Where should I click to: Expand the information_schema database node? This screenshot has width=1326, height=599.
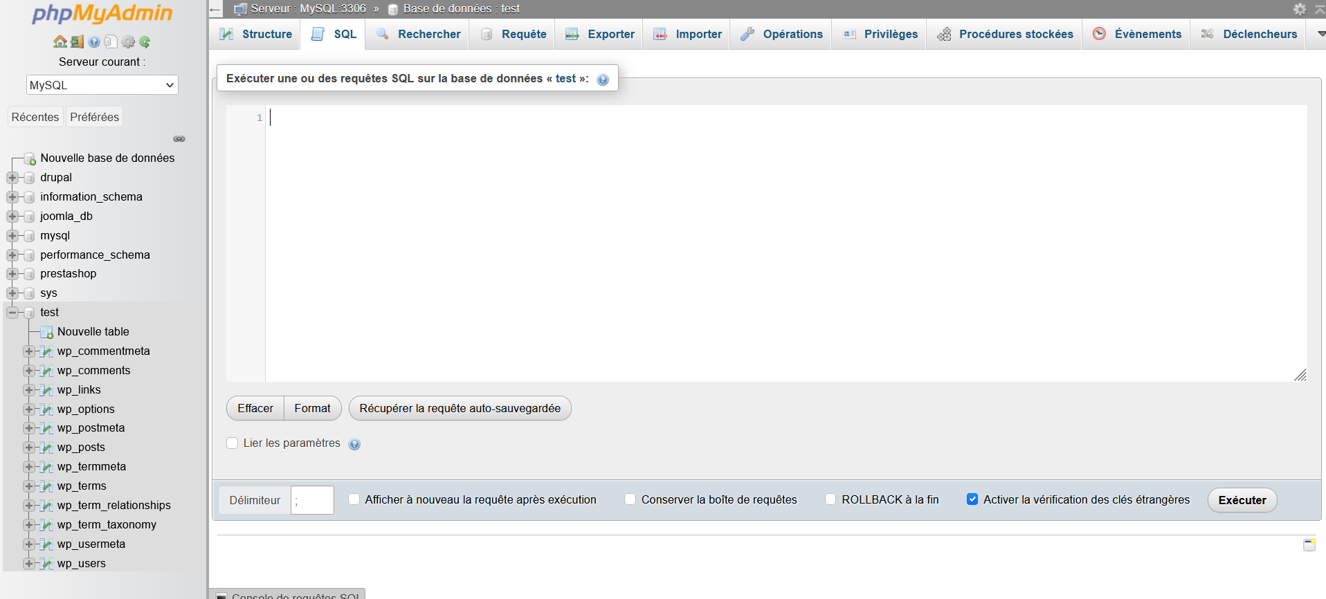[x=12, y=197]
